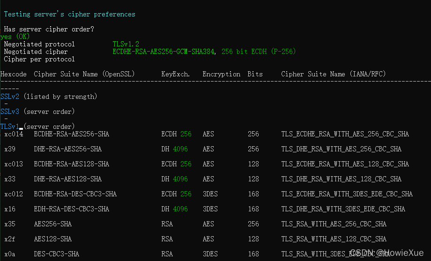Click 'TLS_DHE_RSA_WITH_AES_256_CBC_SHA' IANA name
Viewport: 431px width, 261px height.
point(341,149)
